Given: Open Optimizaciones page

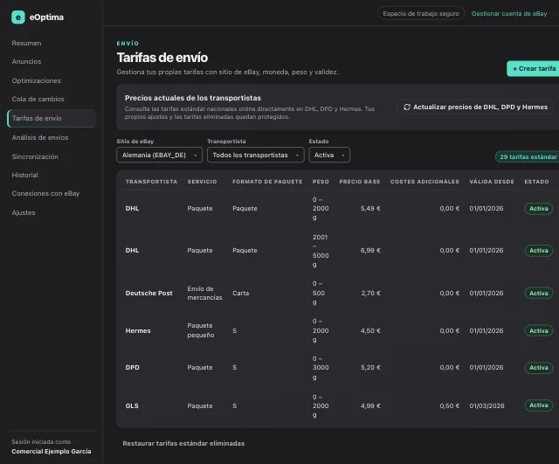Looking at the screenshot, I should (36, 80).
